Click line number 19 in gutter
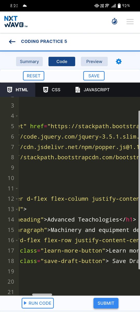Screen dimensions: 140x312 (11, 271)
